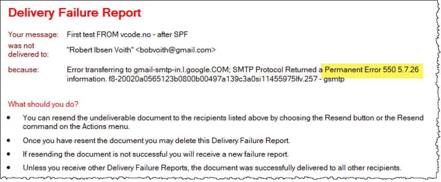Click the 'was not delivered to:' label
The image size is (441, 182).
coord(29,50)
